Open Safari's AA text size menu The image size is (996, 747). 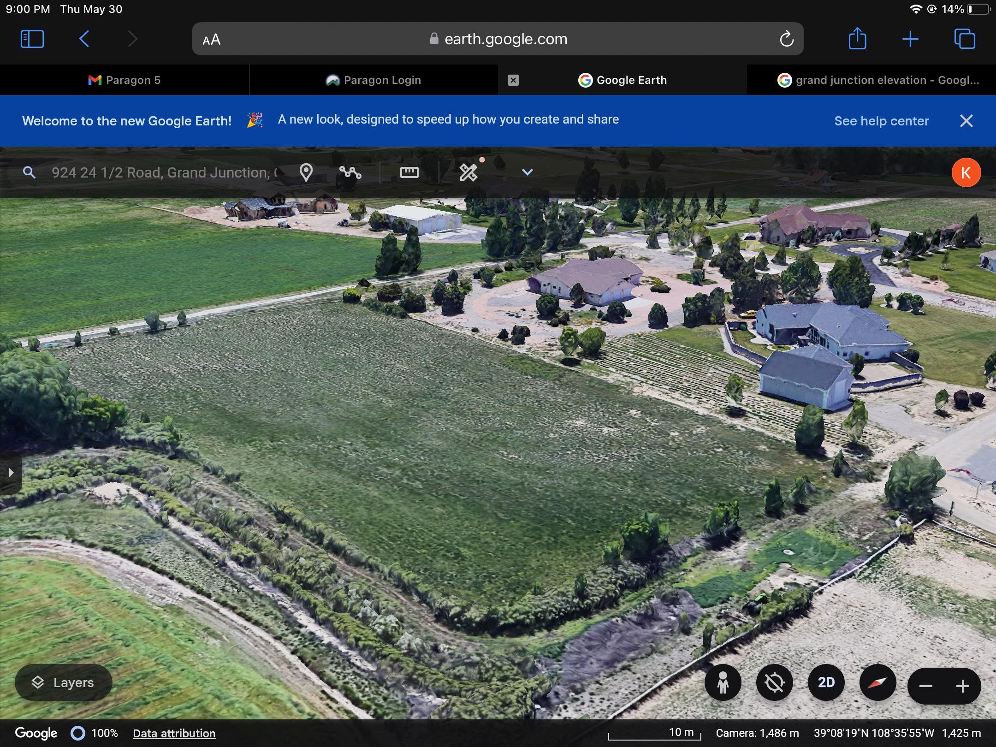tap(212, 40)
